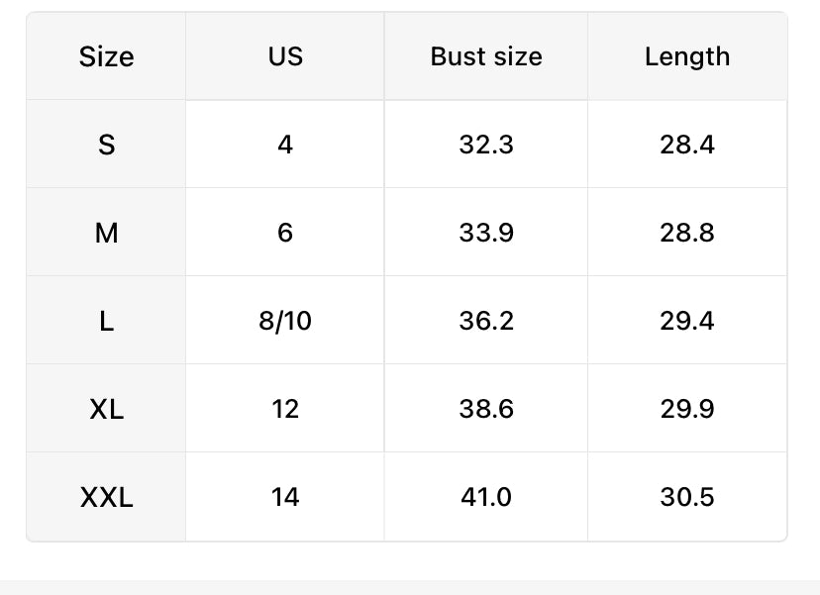Click the XXL size row label

click(106, 497)
